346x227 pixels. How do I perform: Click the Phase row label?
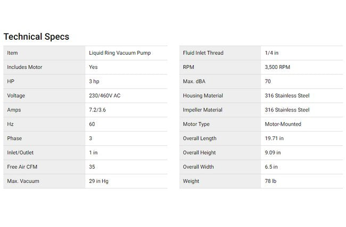[14, 138]
